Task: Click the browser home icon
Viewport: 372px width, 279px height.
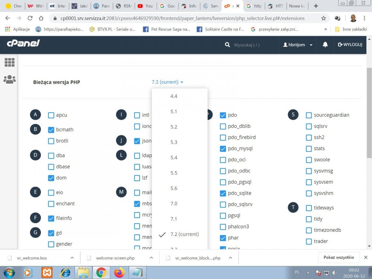Action: coord(41,18)
